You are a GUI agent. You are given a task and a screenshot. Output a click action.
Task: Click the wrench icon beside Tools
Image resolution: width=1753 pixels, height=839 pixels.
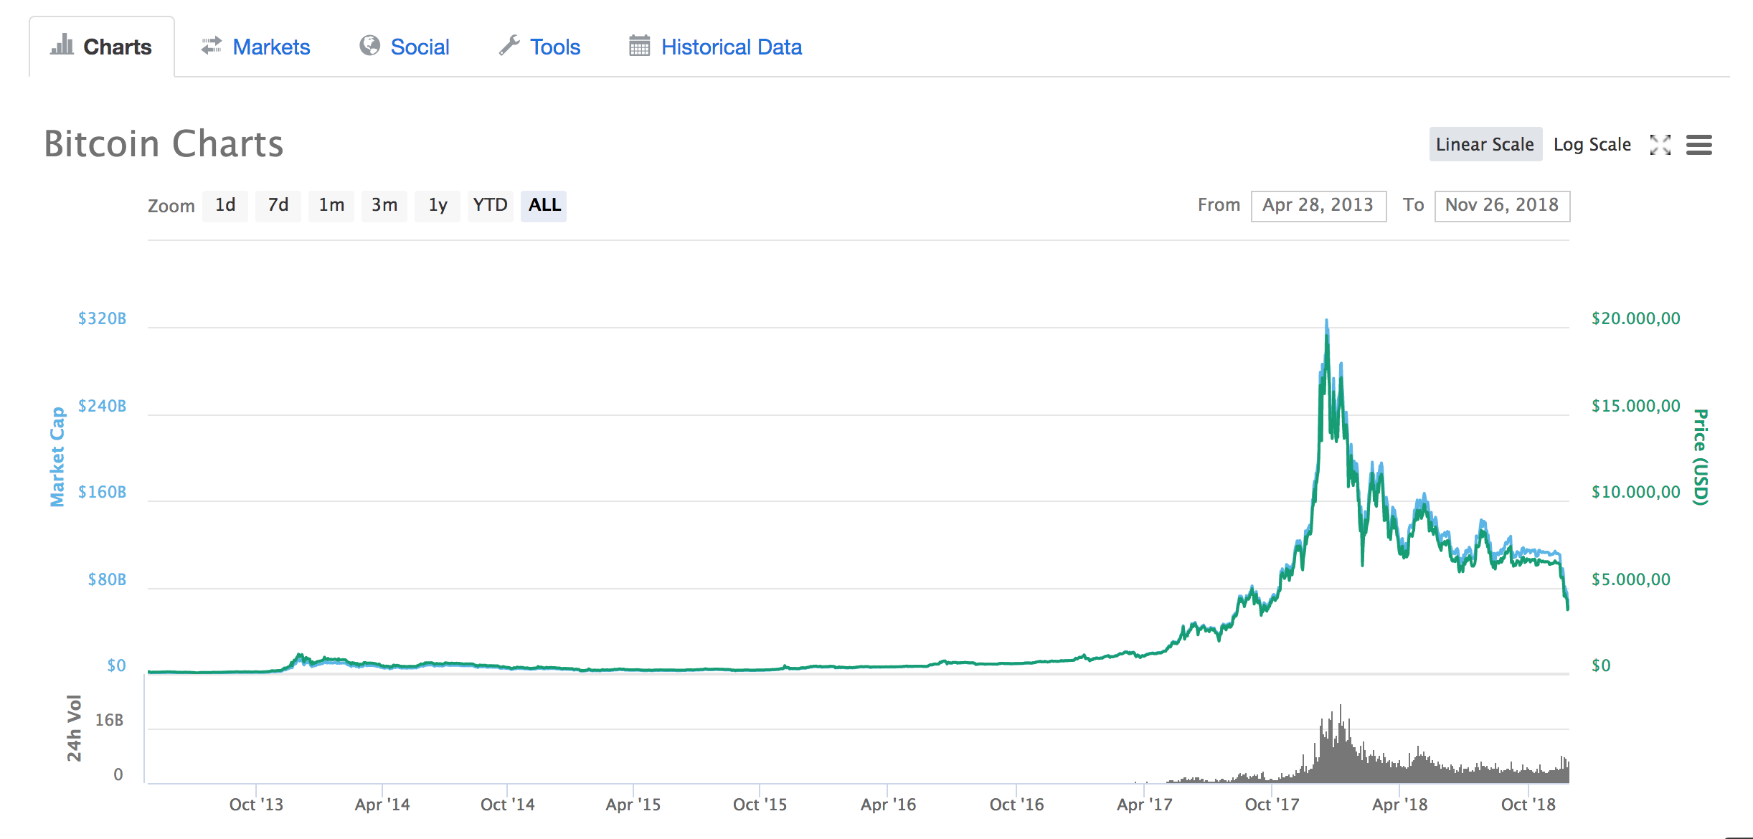[509, 46]
